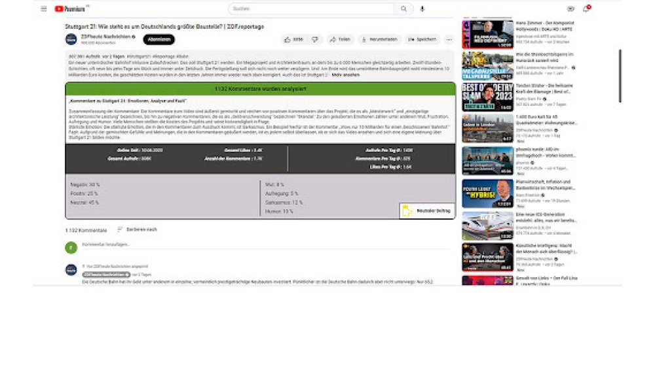Image resolution: width=655 pixels, height=368 pixels.
Task: Open 'Gewalt von Links' video title
Action: [546, 280]
